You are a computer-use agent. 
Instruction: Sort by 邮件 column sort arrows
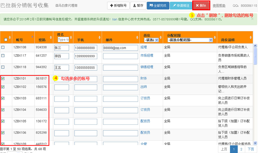(x=137, y=37)
